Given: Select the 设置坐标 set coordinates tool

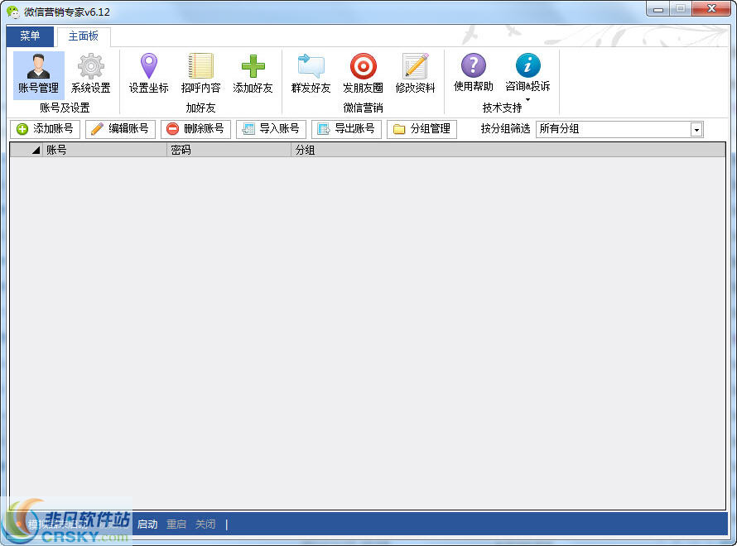Looking at the screenshot, I should (147, 73).
